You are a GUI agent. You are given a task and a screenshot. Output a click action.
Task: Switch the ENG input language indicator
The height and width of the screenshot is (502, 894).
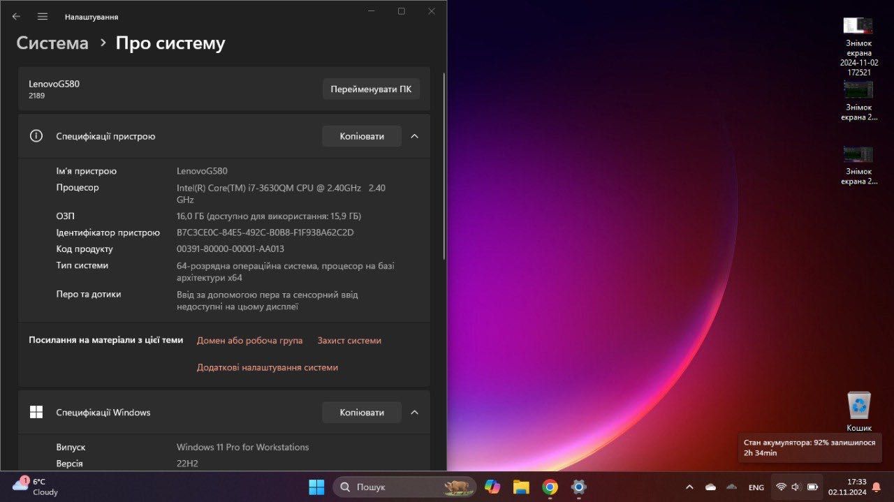(756, 487)
